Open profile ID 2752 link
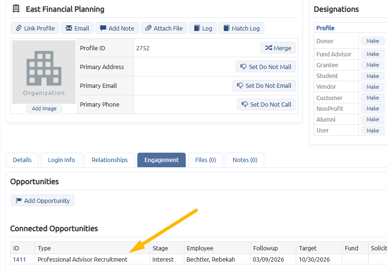387x271 pixels. (142, 48)
